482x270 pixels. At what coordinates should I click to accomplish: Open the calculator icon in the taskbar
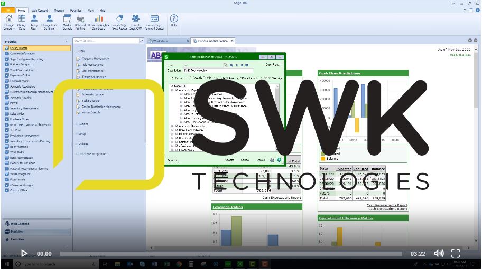click(191, 264)
